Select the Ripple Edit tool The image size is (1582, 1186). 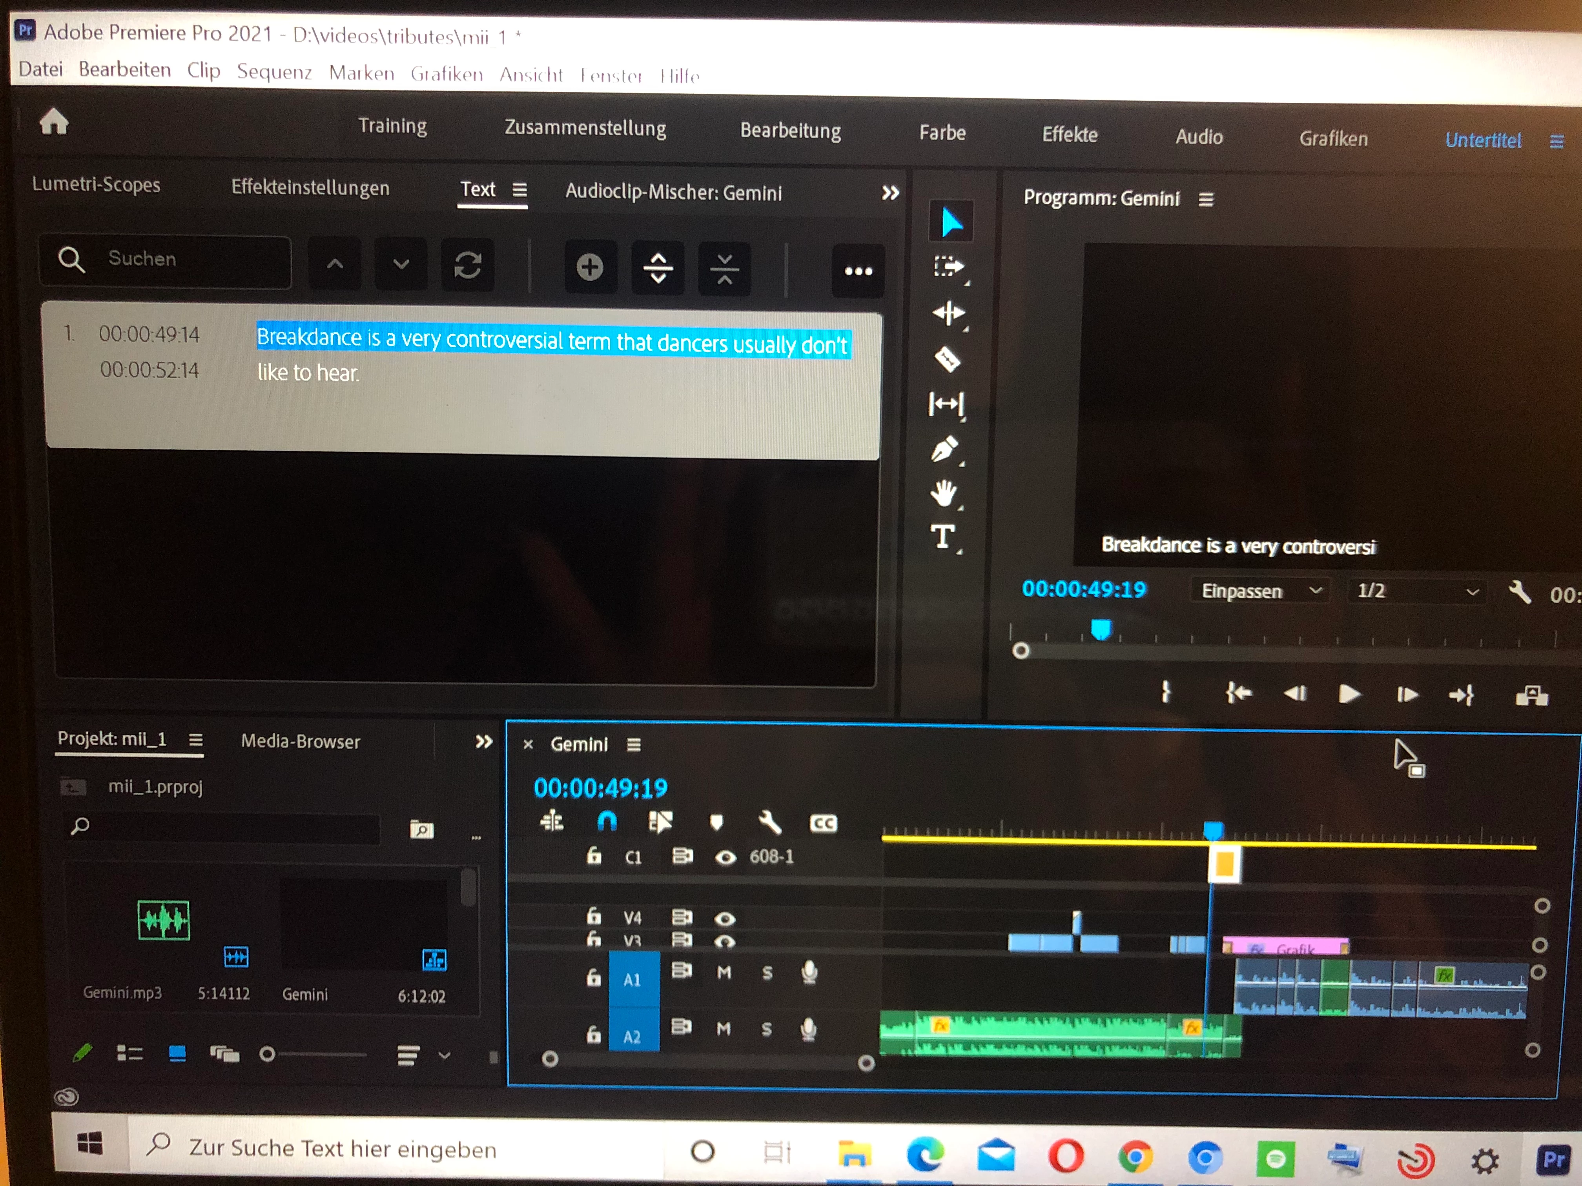pos(948,313)
